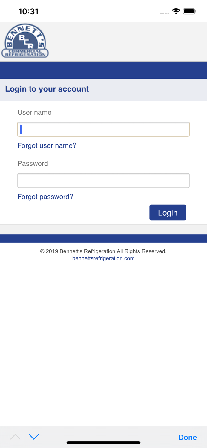This screenshot has height=448, width=207.
Task: Tap the battery indicator icon
Action: point(189,12)
